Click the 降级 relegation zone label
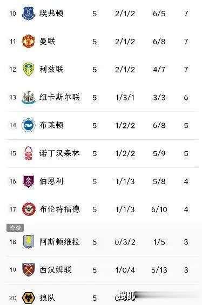Viewport: 202px width, 305px height. click(x=15, y=228)
